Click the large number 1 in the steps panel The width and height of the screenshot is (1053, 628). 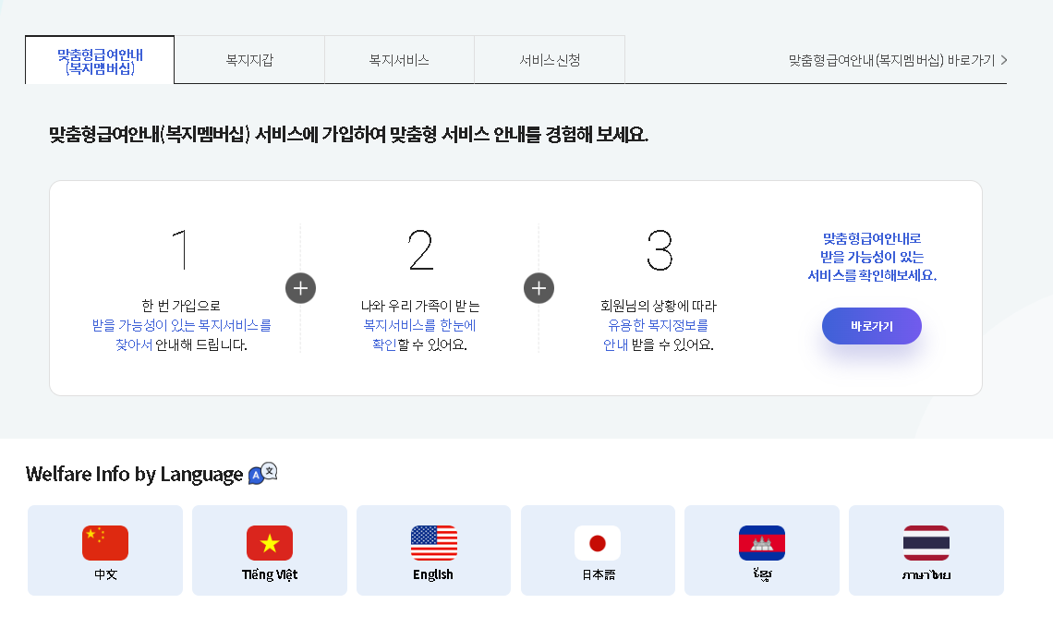(182, 248)
